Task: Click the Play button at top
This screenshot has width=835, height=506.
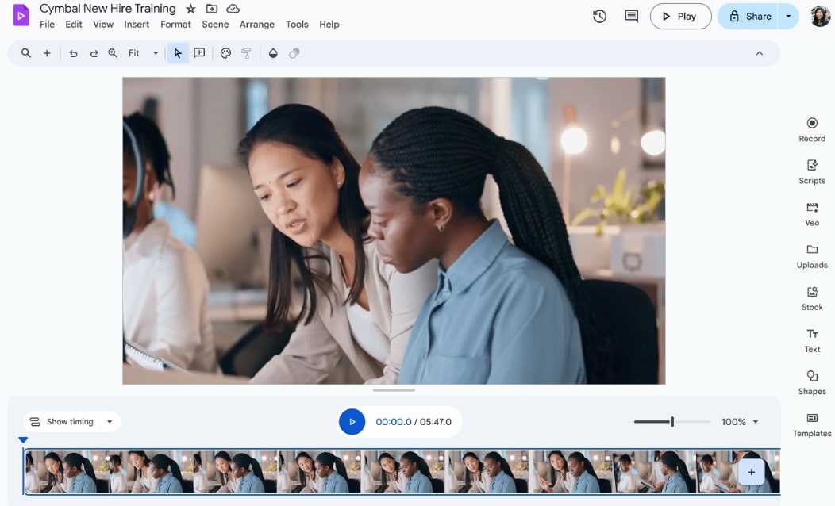Action: 679,16
